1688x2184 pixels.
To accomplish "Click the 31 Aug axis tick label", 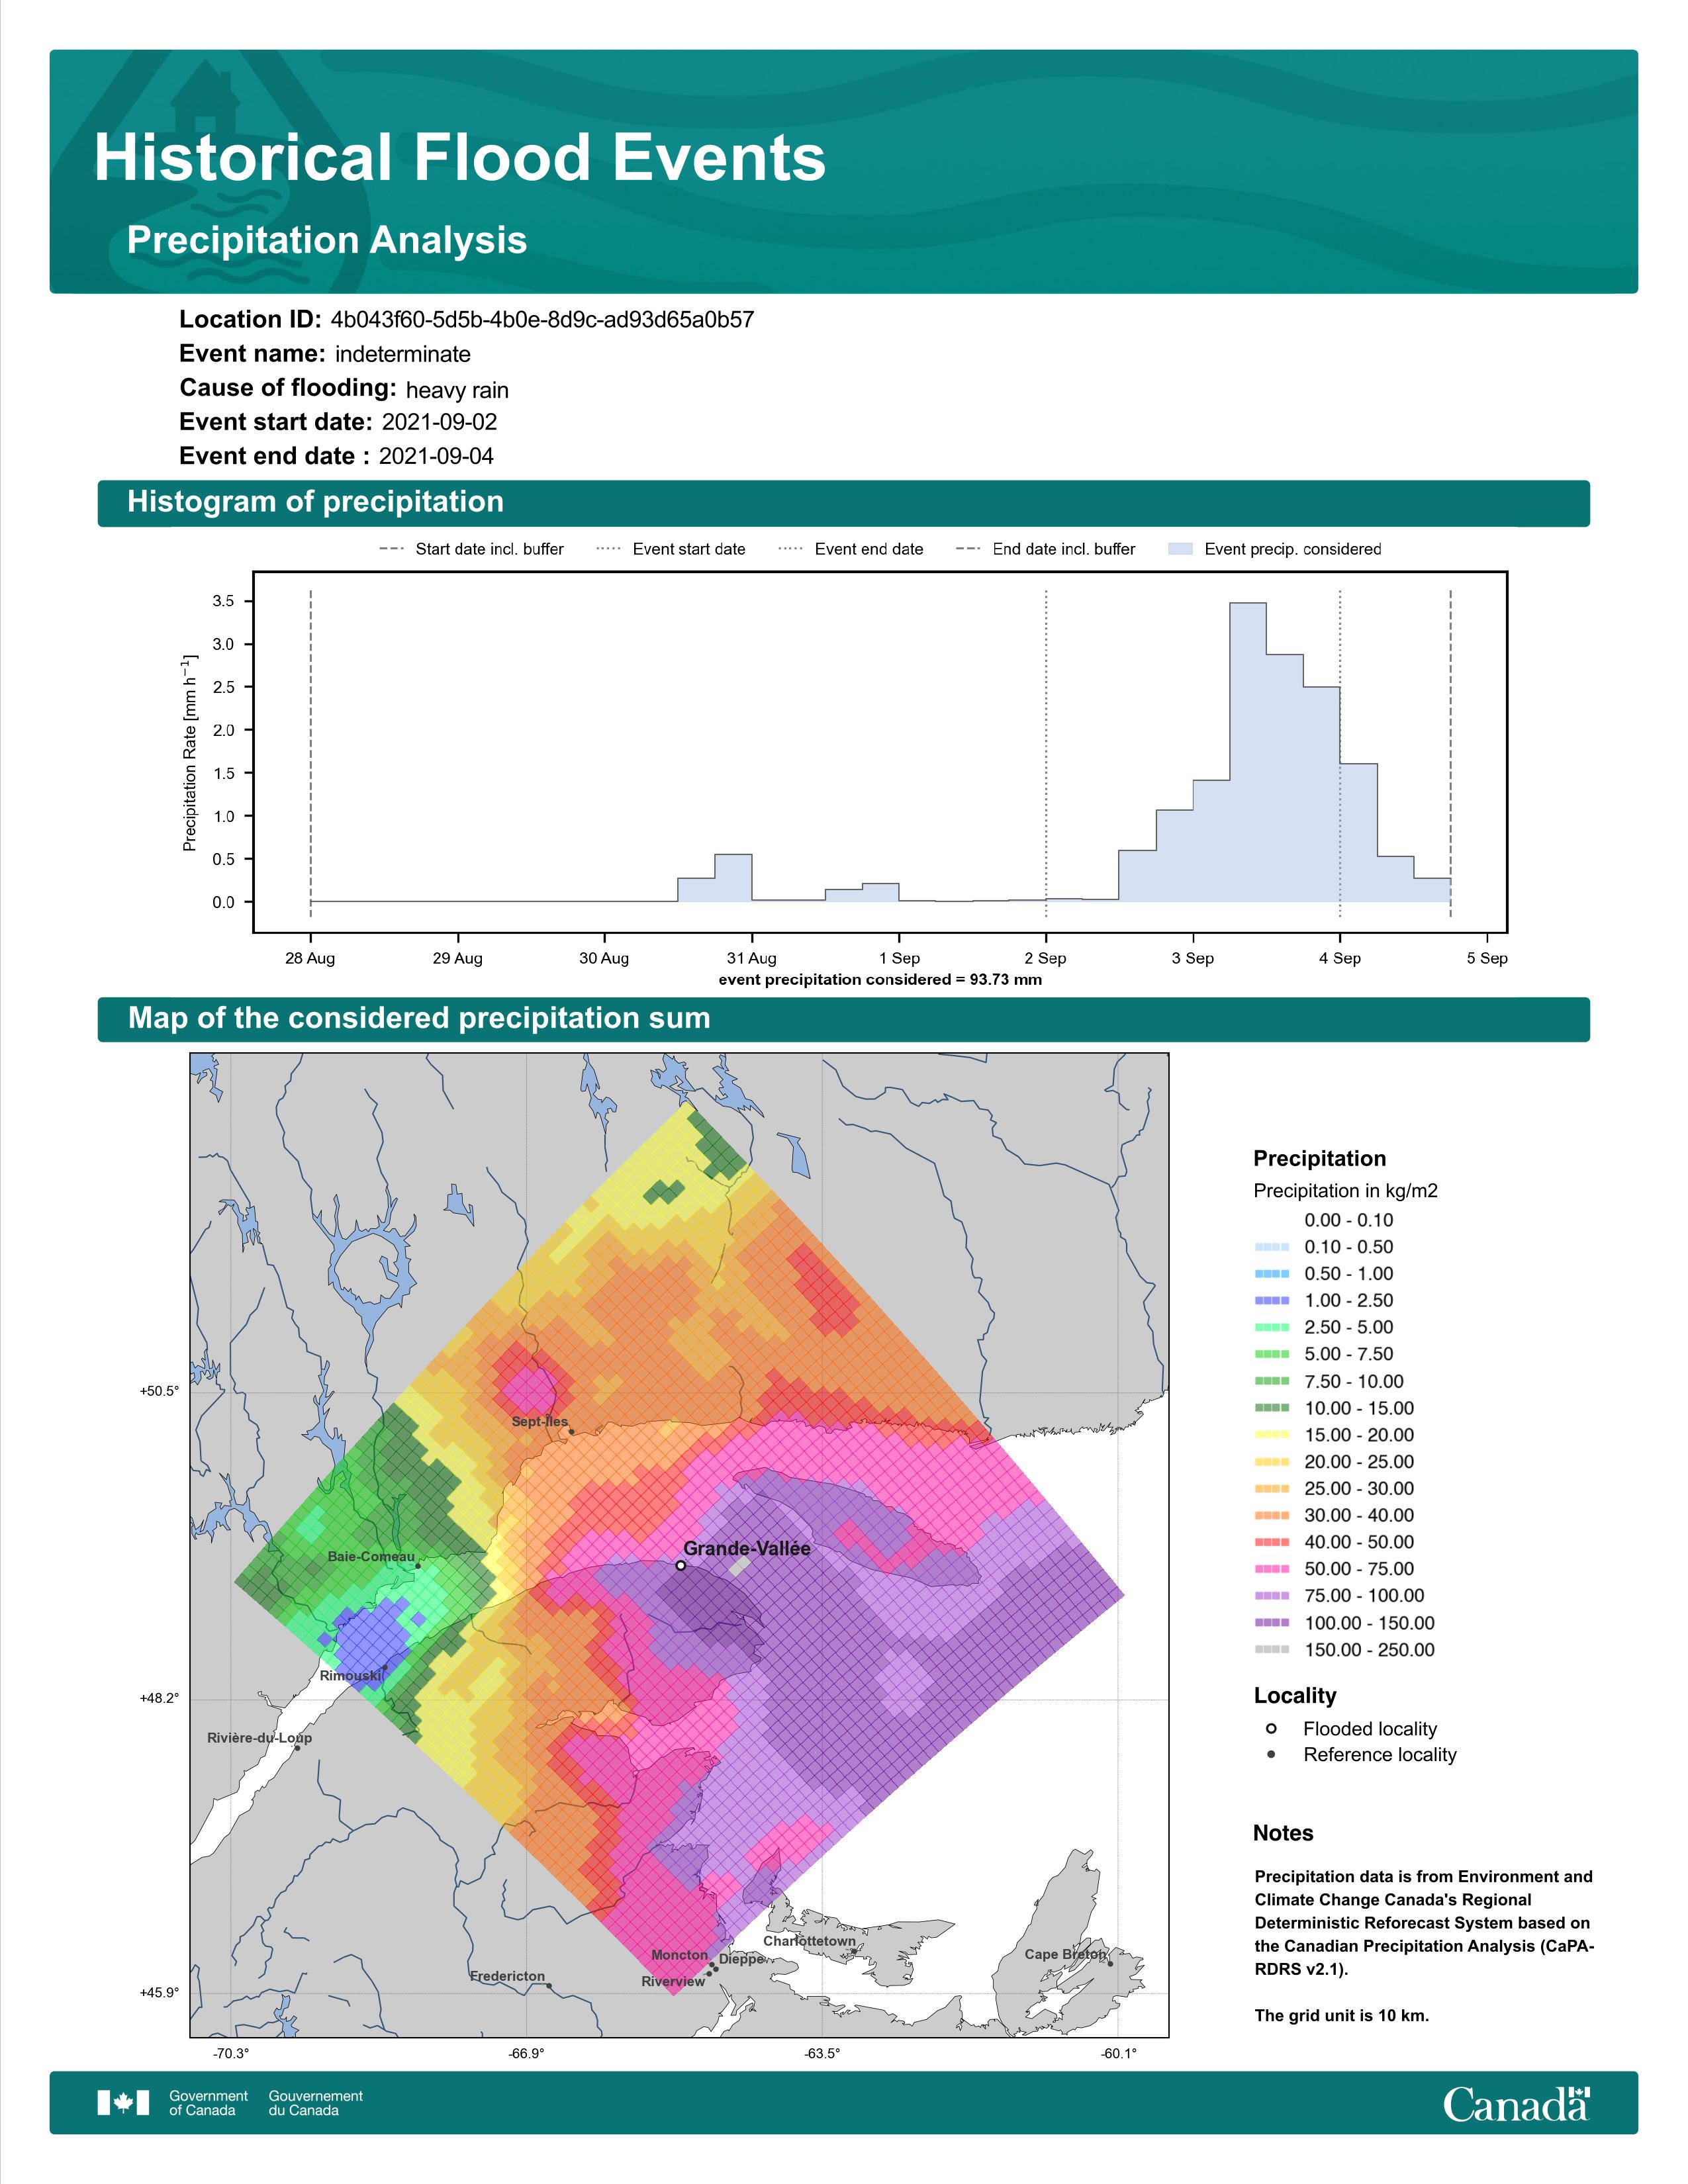I will pyautogui.click(x=751, y=958).
